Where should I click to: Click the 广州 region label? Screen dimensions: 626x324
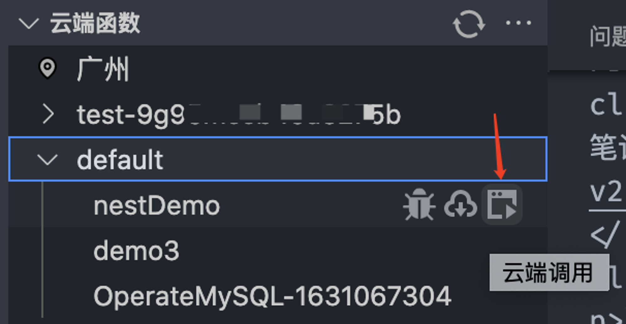(103, 69)
